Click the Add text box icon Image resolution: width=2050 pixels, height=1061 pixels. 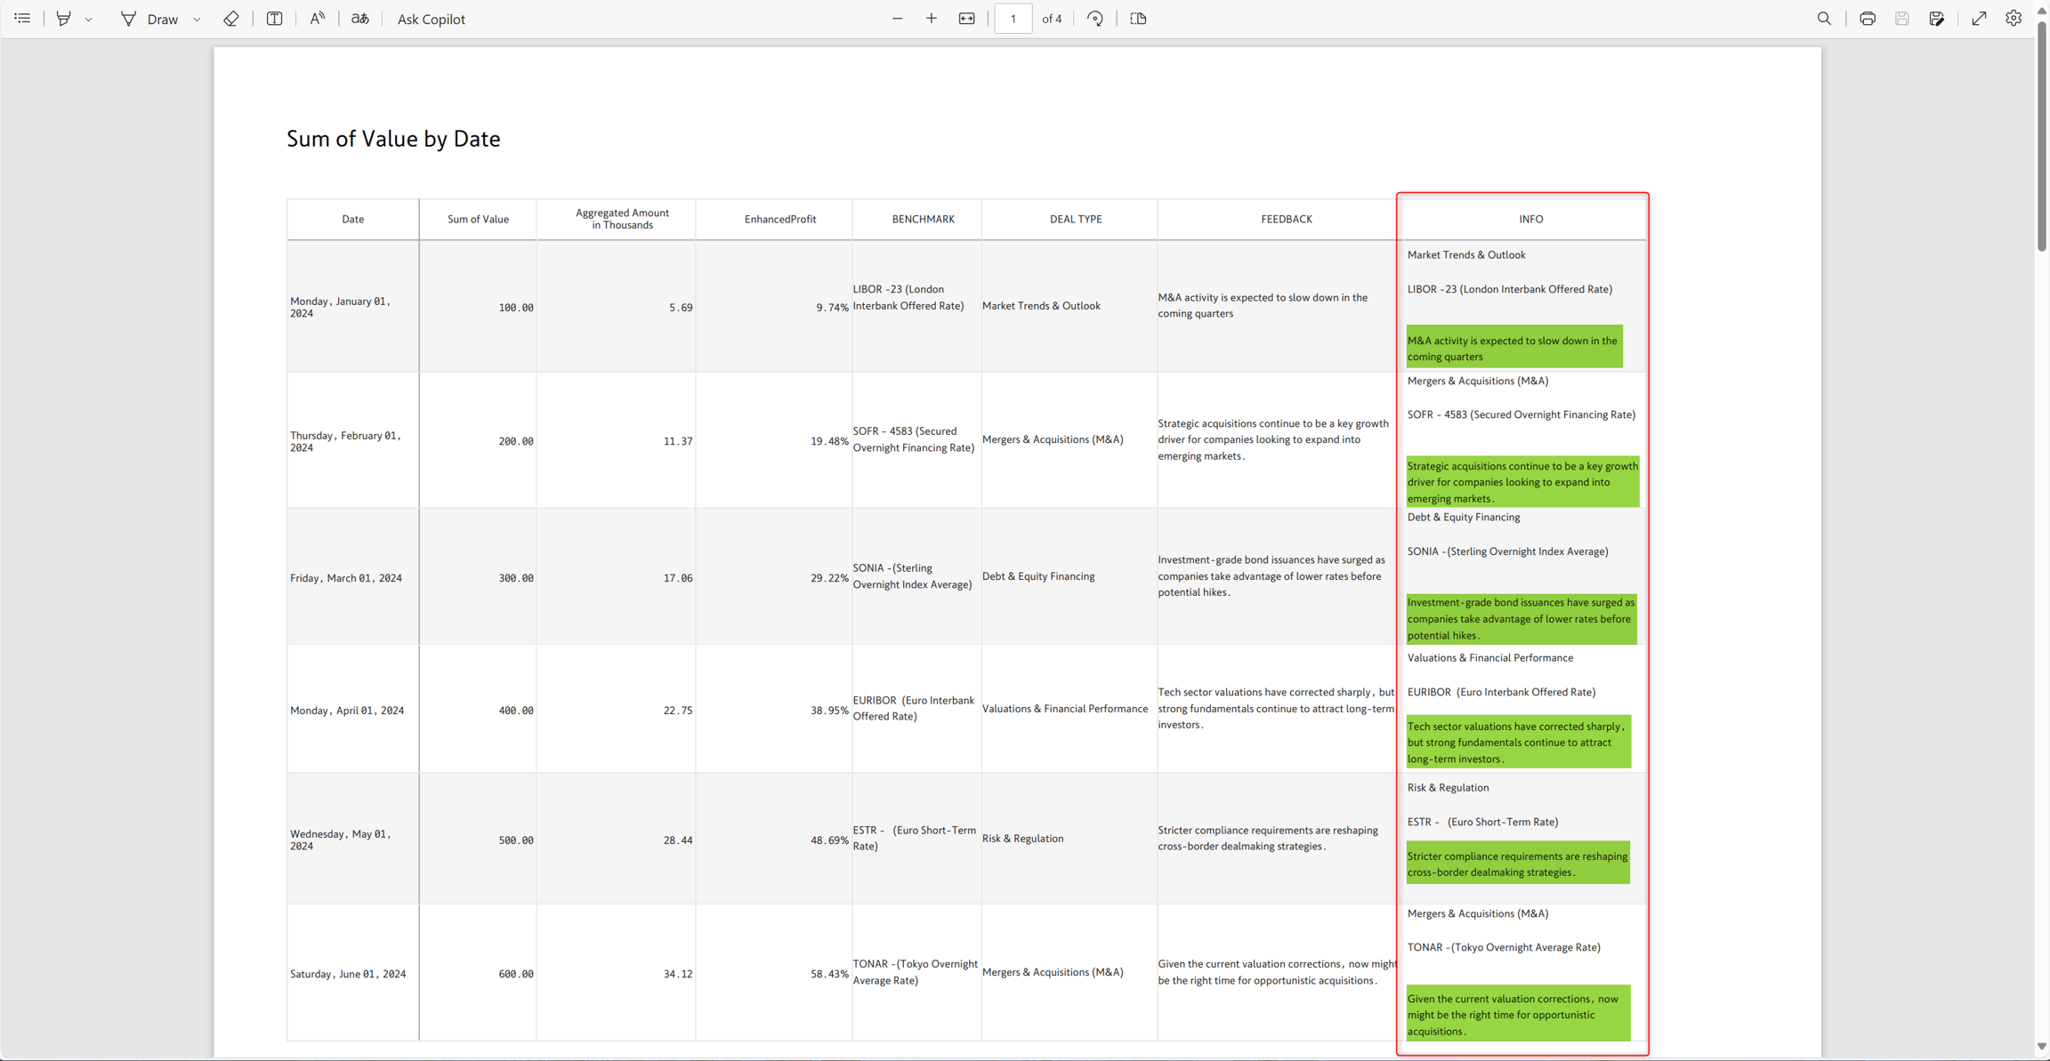(x=274, y=19)
